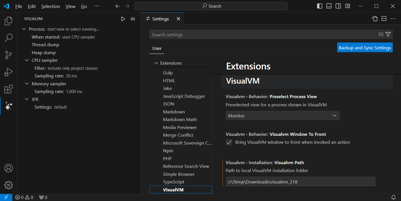
Task: Collapse the Memory sampler node
Action: click(x=27, y=84)
